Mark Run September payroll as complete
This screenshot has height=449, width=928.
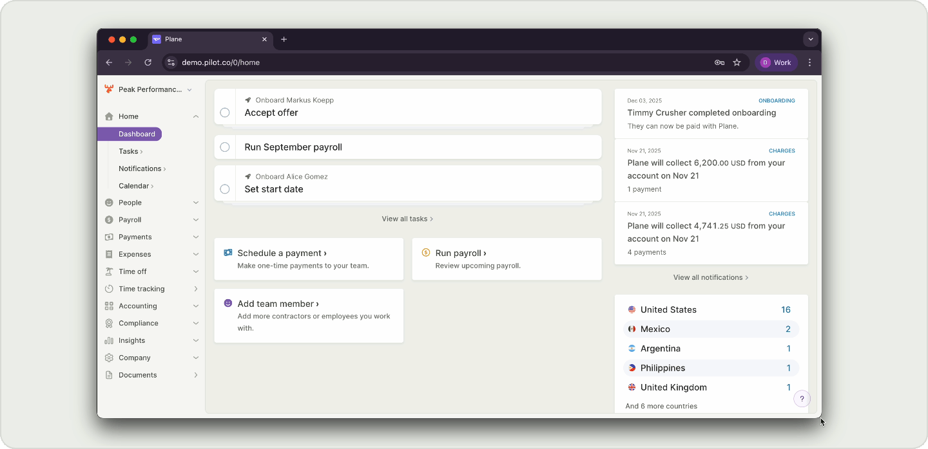(x=224, y=147)
